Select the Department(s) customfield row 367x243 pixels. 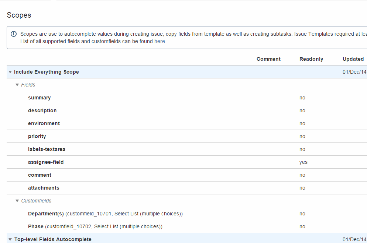(x=187, y=214)
